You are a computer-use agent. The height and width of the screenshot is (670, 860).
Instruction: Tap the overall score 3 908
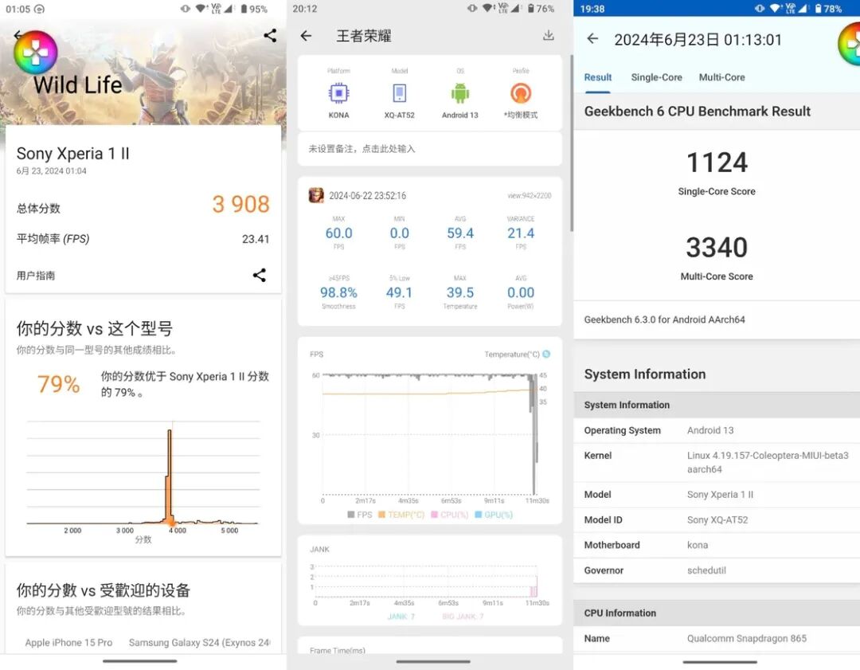240,204
